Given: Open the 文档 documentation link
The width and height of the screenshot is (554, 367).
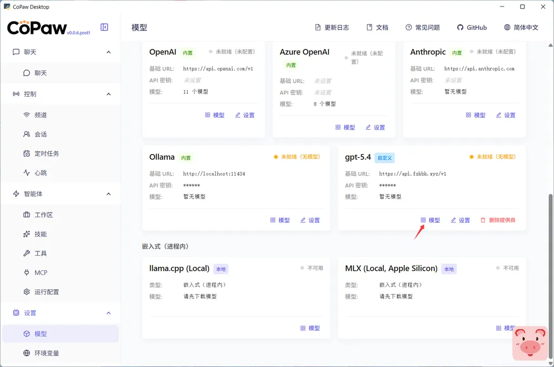Looking at the screenshot, I should tap(377, 28).
